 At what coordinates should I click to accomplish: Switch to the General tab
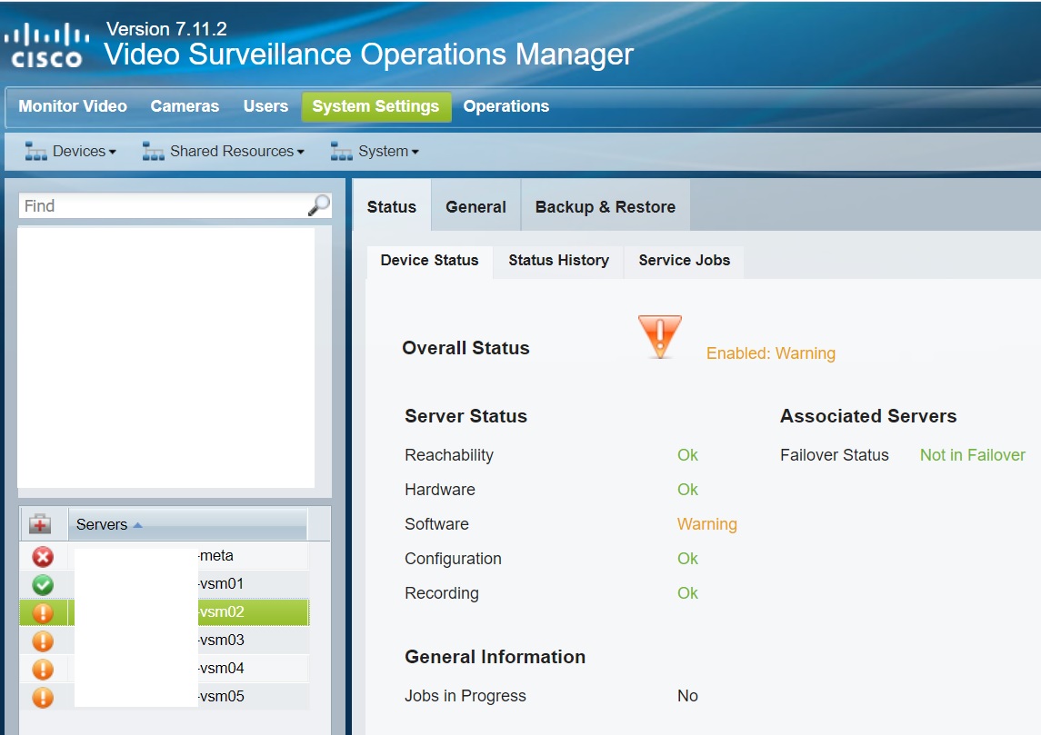pos(475,206)
